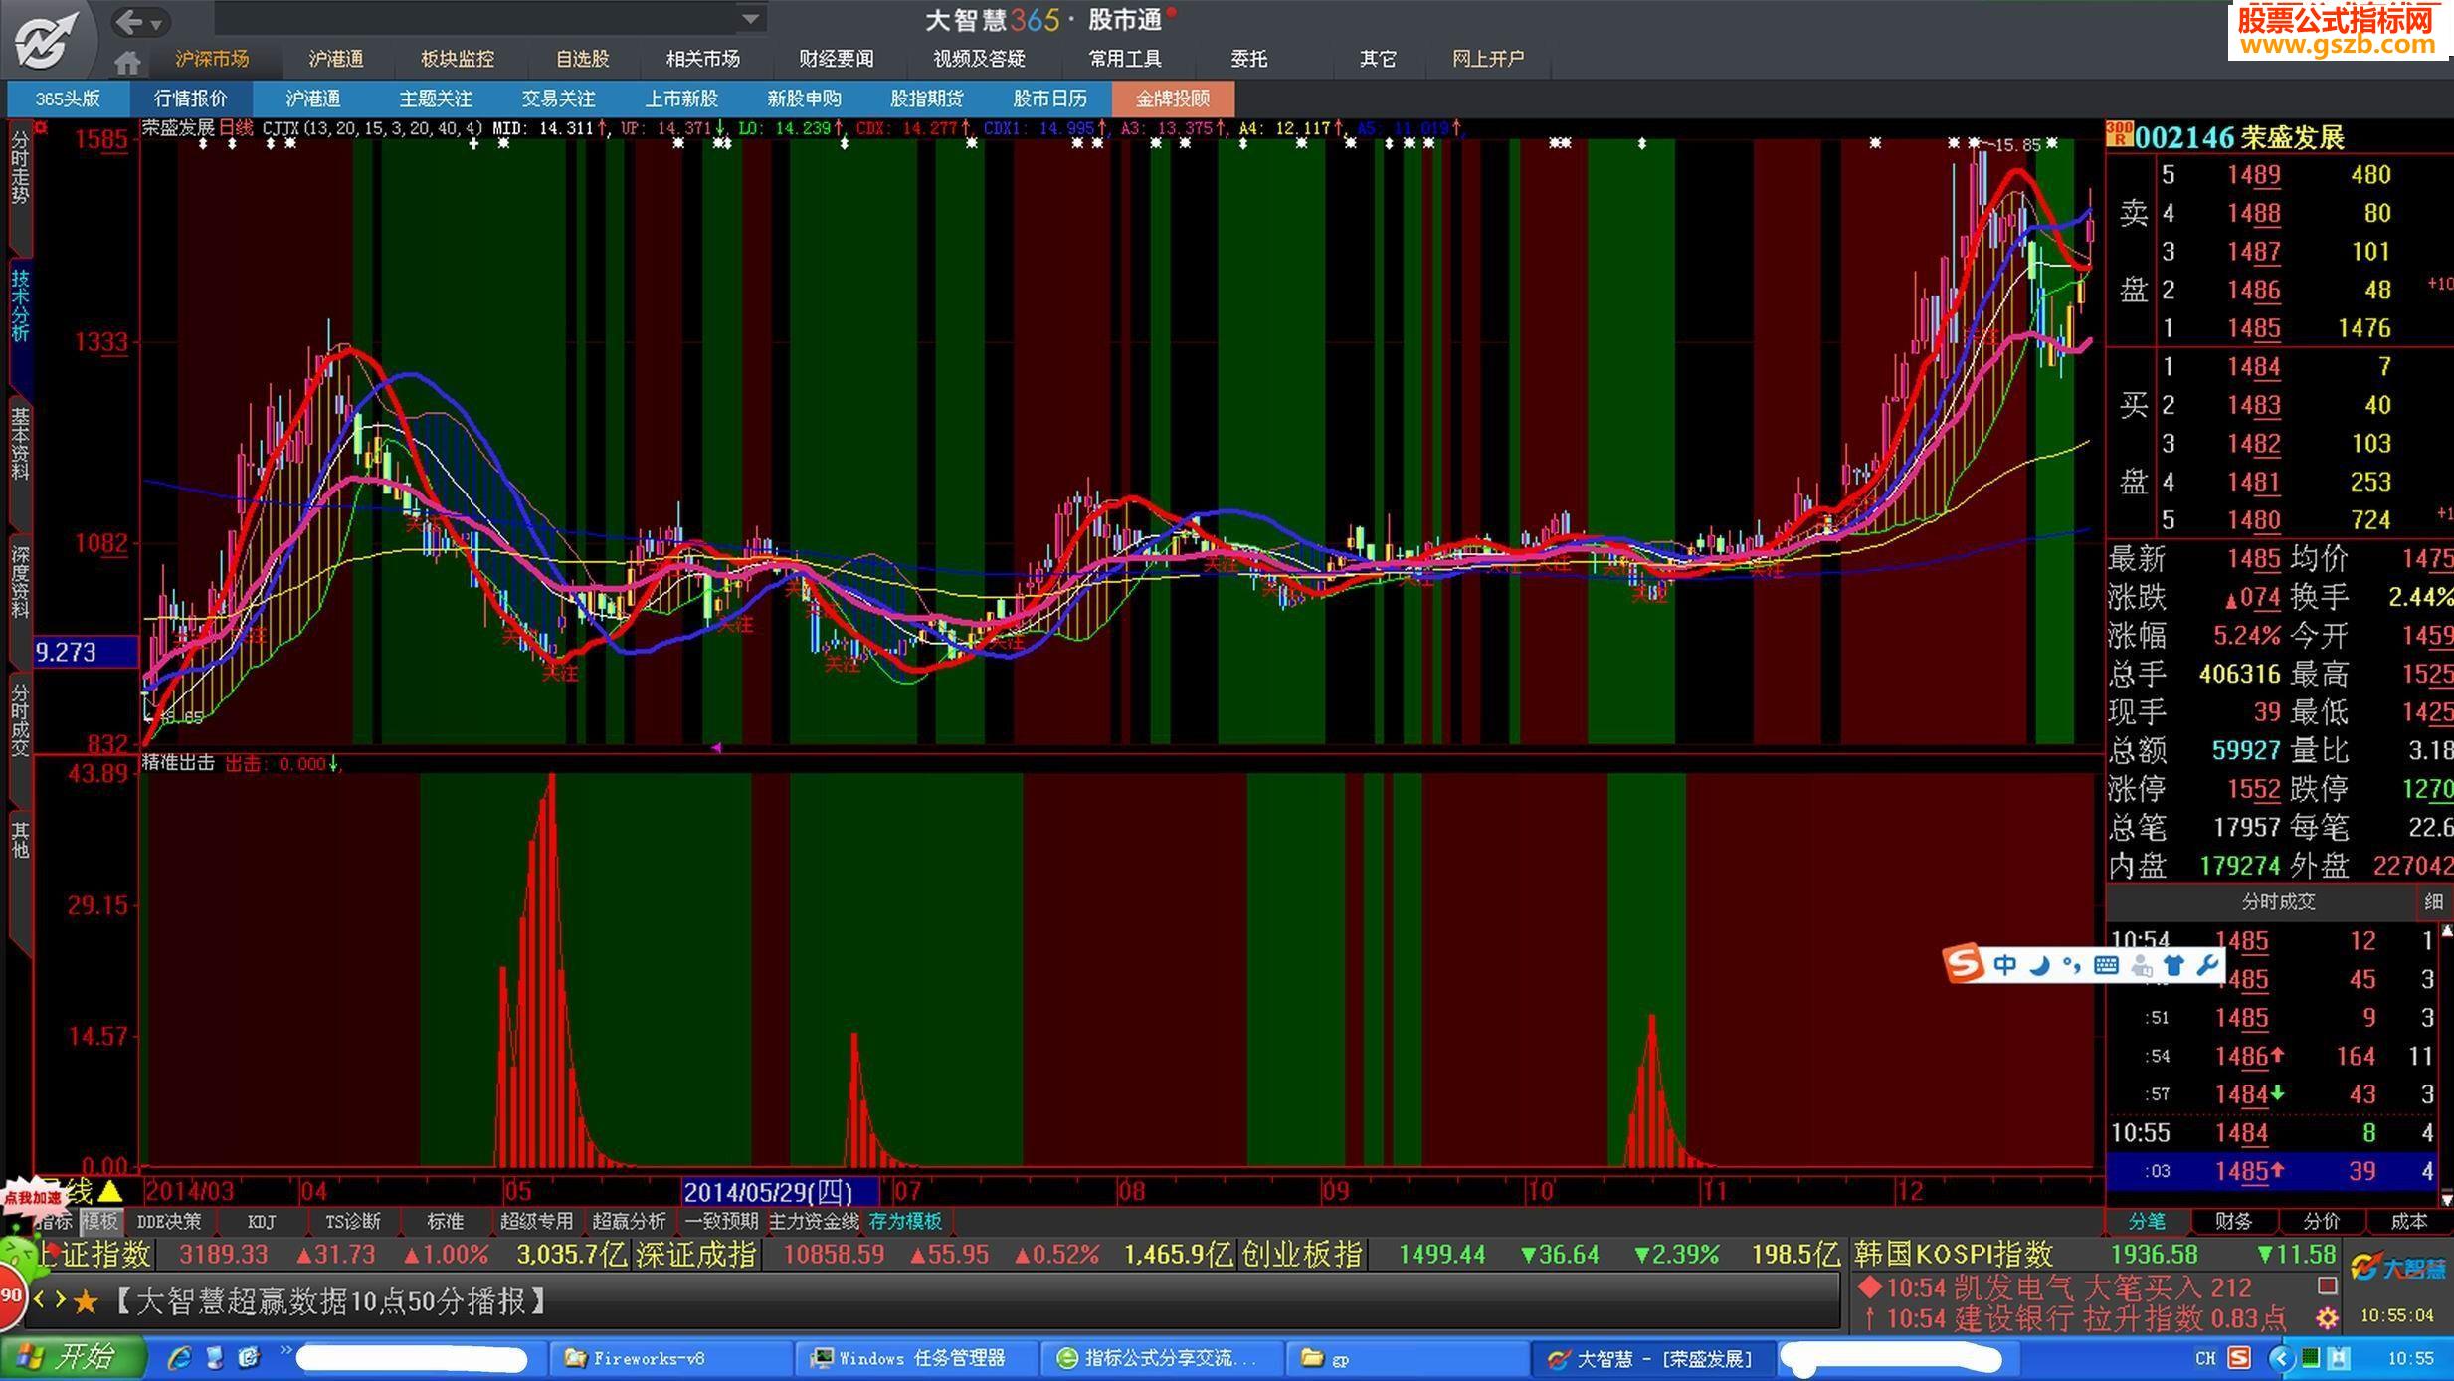Switch to the 分价 panel tab
The height and width of the screenshot is (1381, 2454).
click(2321, 1221)
